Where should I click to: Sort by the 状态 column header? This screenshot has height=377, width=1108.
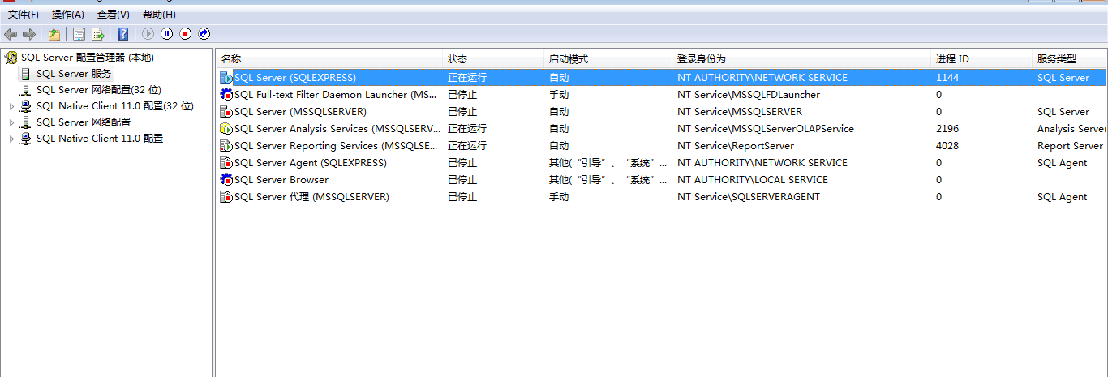[494, 59]
